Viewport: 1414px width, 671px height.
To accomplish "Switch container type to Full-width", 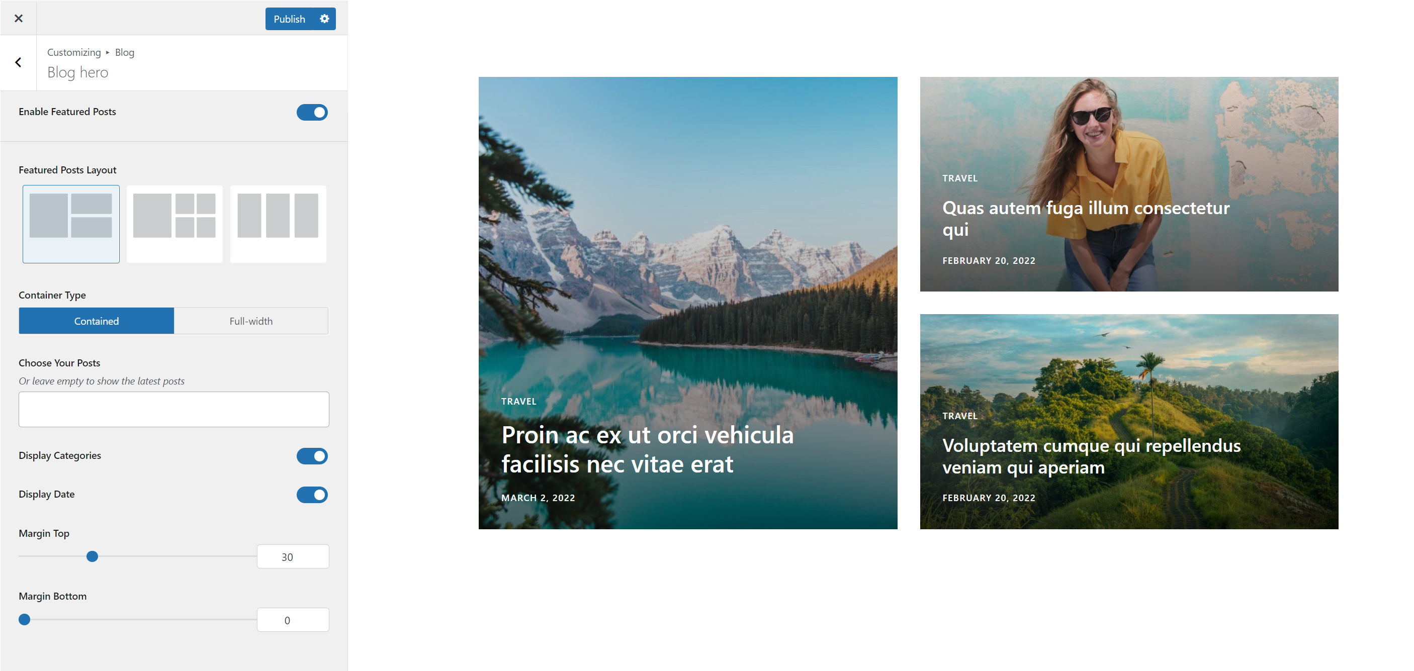I will click(x=251, y=321).
